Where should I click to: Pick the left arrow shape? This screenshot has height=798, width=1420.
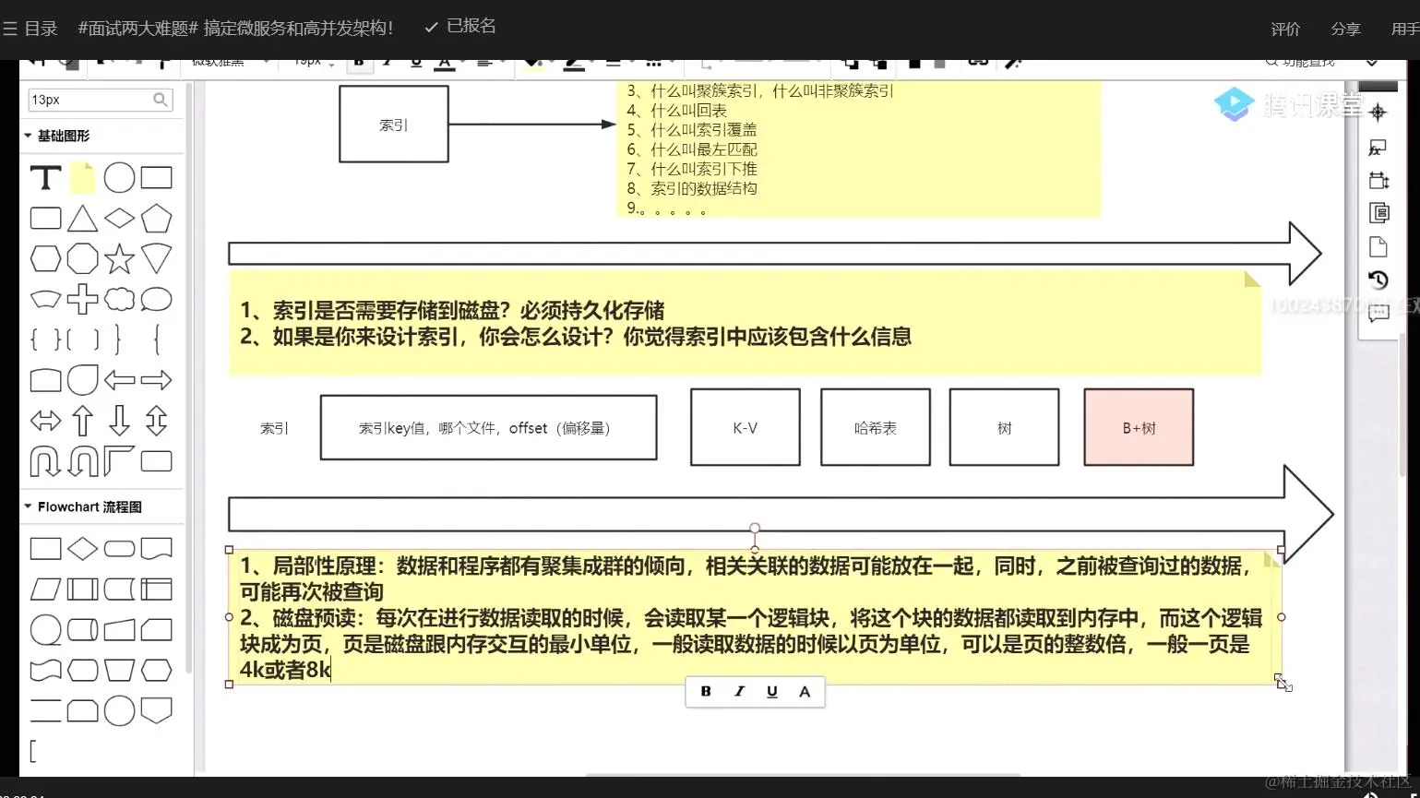(119, 379)
